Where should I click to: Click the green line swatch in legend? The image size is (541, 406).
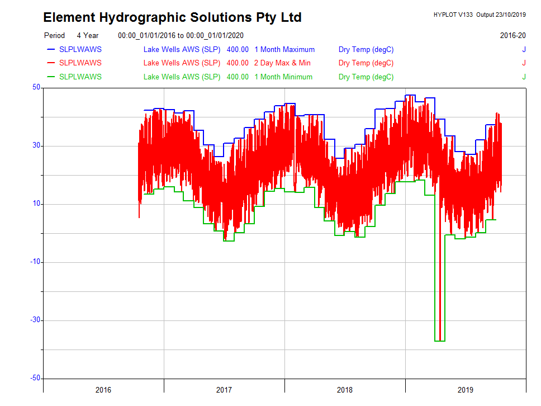coord(51,77)
